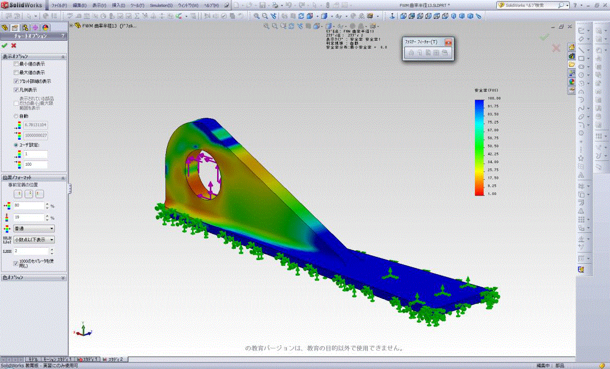Expand the FWM 曲率半径13 flyout tree
This screenshot has width=610, height=369.
(x=71, y=26)
